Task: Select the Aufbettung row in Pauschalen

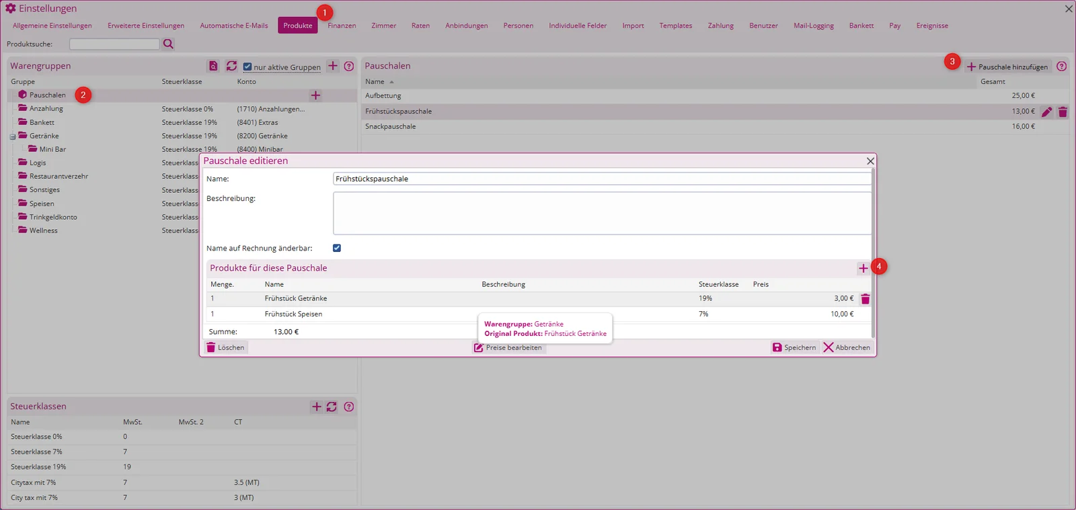Action: coord(715,96)
